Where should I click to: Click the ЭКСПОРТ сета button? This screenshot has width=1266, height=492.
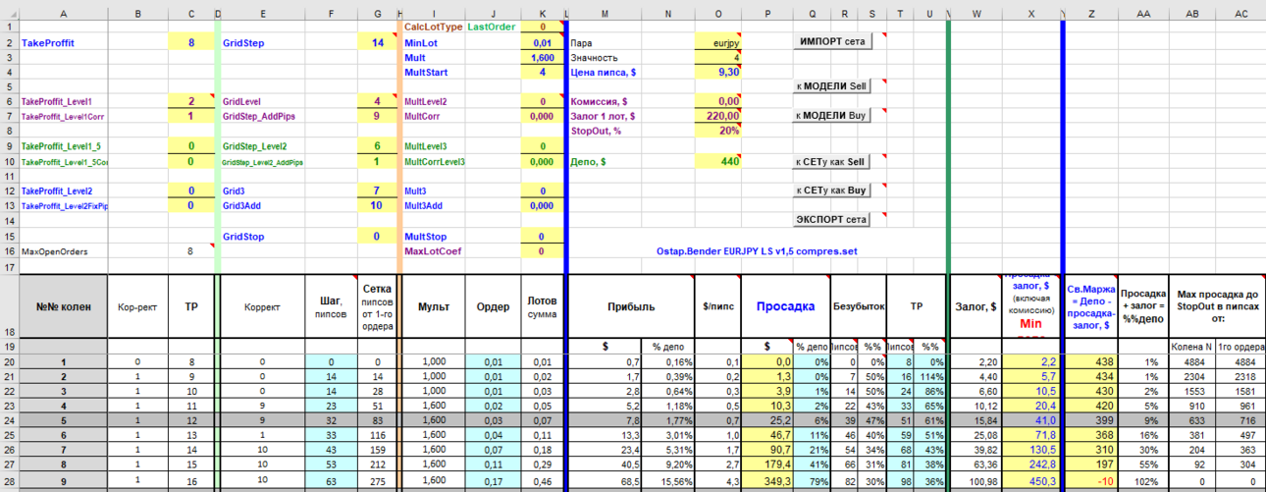(831, 219)
